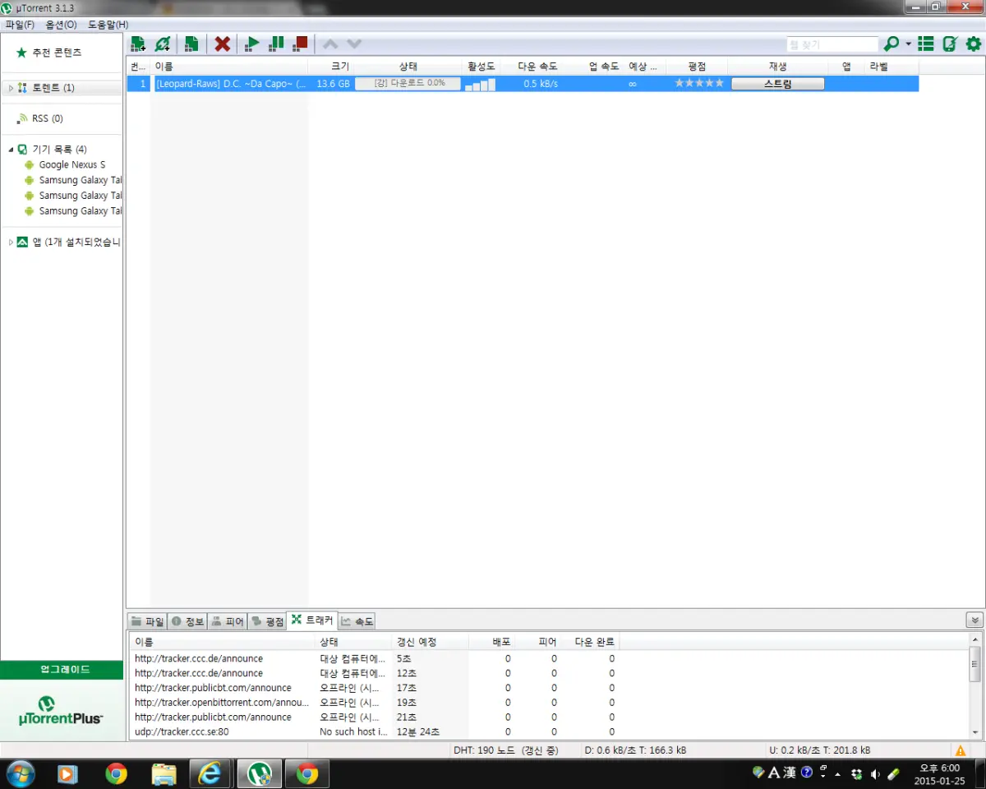Open Internet Explorer from taskbar
Screen dimensions: 986x789
click(211, 773)
